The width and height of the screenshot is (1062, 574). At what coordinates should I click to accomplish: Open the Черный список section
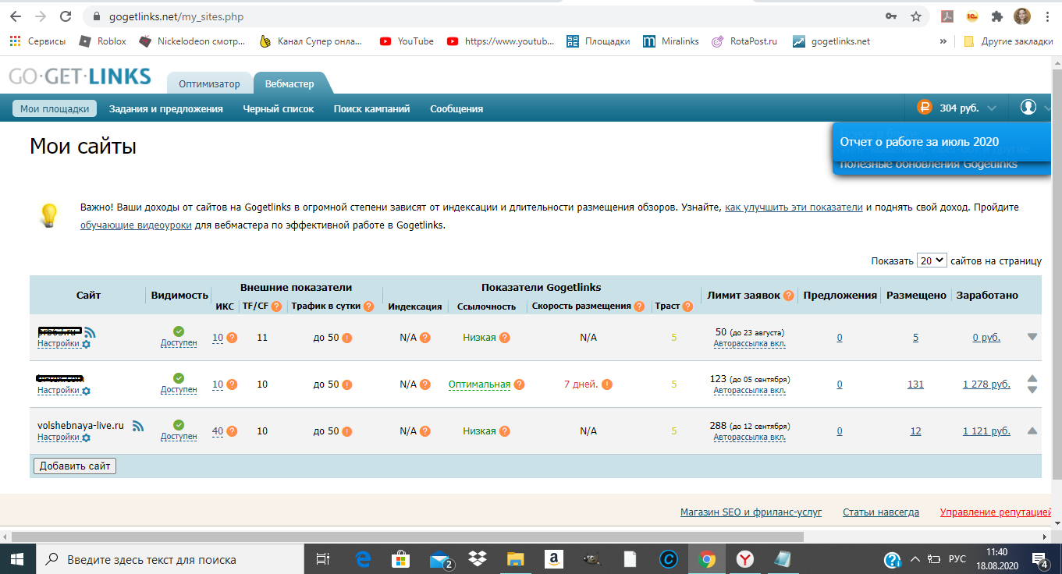pos(279,108)
